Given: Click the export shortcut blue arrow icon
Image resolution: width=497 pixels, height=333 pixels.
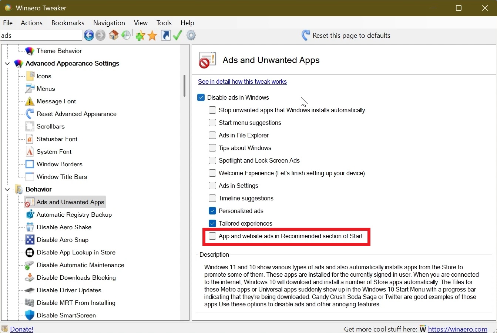Looking at the screenshot, I should [165, 35].
